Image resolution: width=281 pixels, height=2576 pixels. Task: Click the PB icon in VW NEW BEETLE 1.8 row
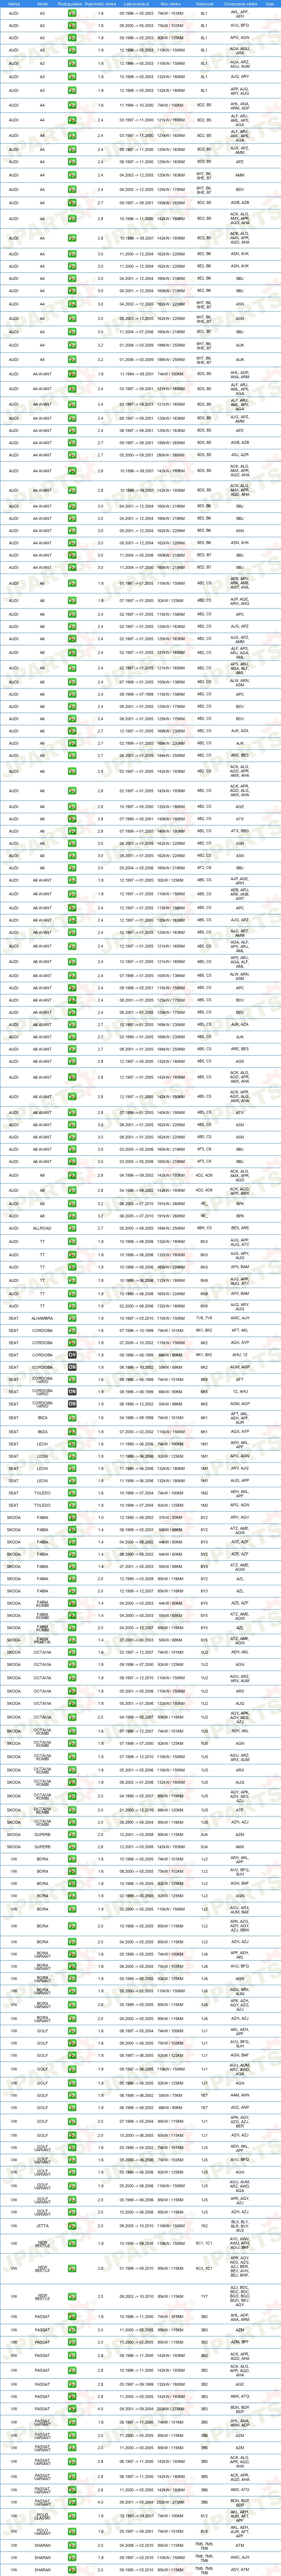coord(72,2243)
